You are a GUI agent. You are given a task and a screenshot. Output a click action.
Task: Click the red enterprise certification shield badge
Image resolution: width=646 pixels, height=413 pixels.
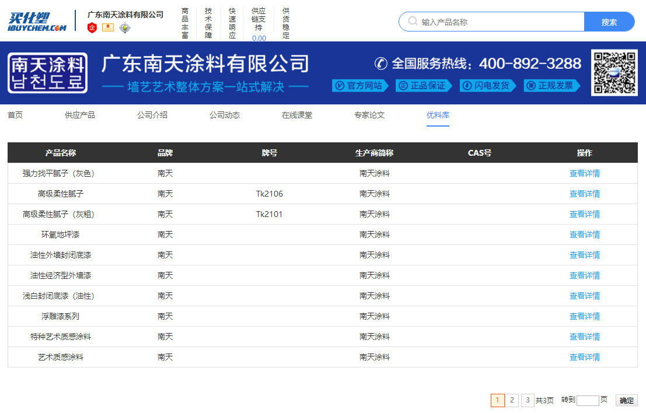pyautogui.click(x=92, y=27)
